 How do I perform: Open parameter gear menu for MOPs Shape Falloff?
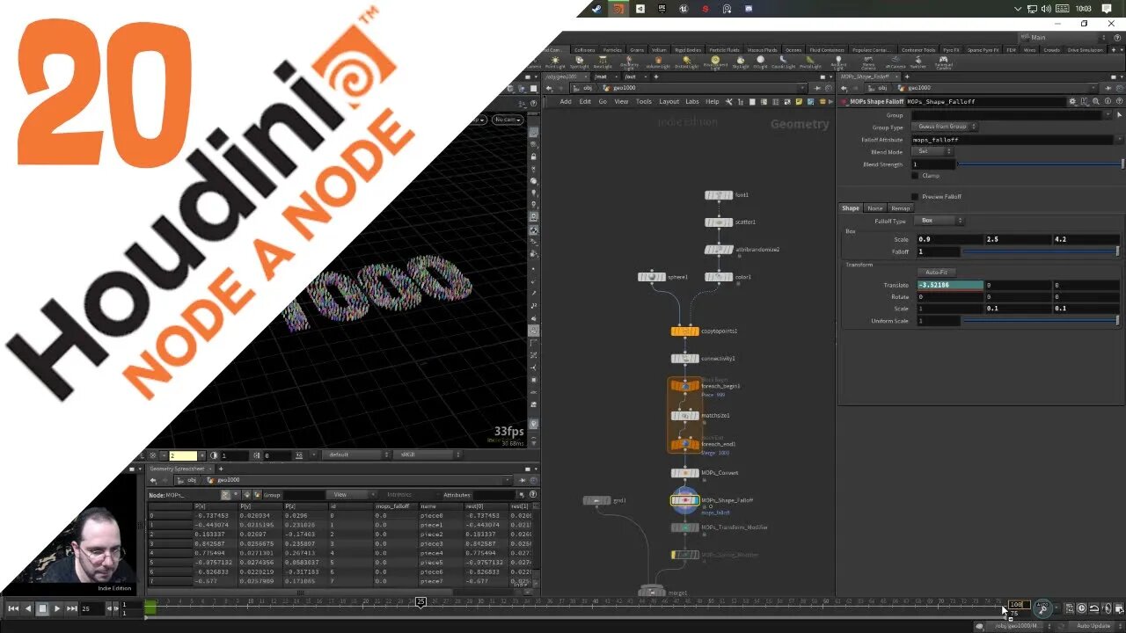[1072, 101]
